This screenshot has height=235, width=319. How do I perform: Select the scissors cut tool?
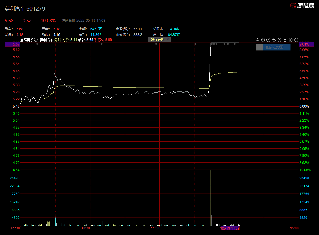(280, 40)
